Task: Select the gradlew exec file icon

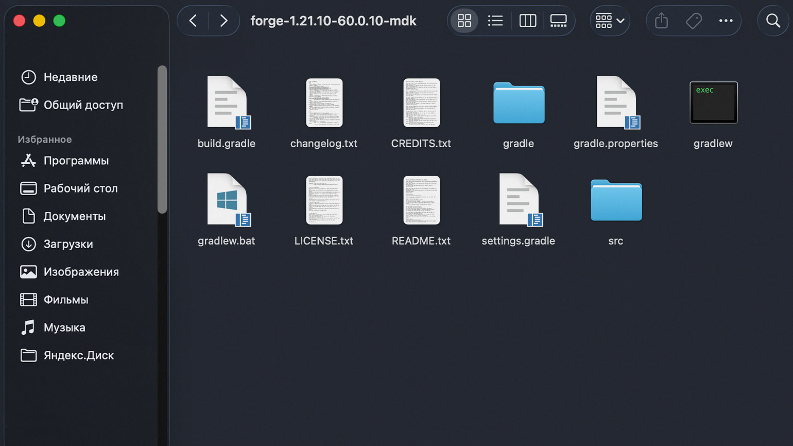Action: pos(713,102)
